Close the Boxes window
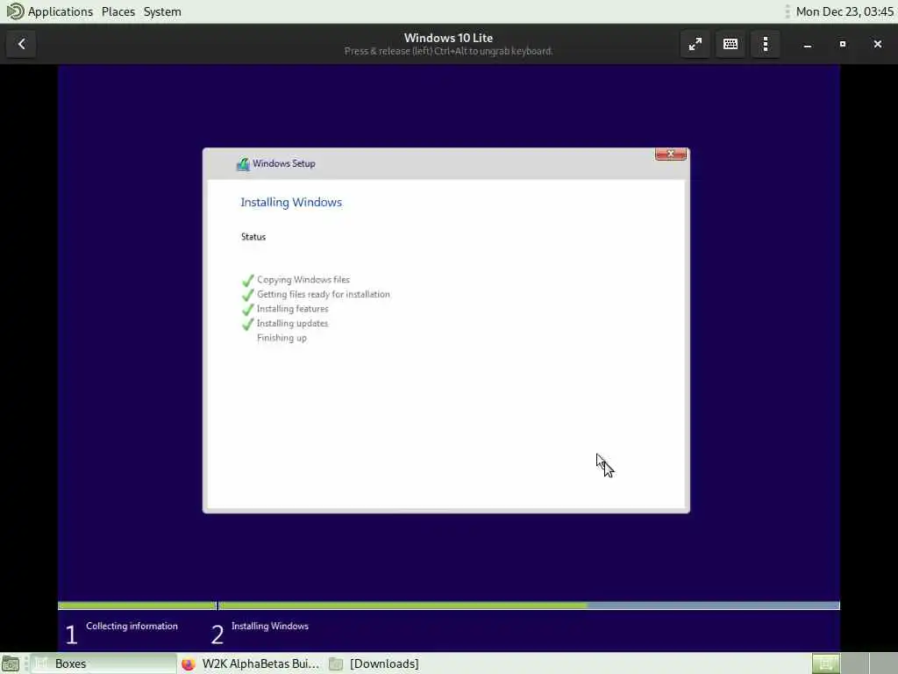 click(x=877, y=44)
